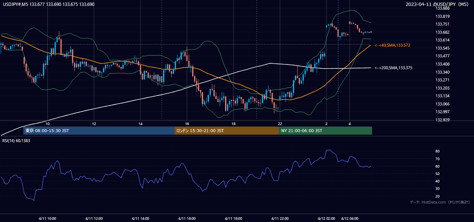Select the 4/12 04:00 date label
The image size is (474, 222).
[x=350, y=218]
